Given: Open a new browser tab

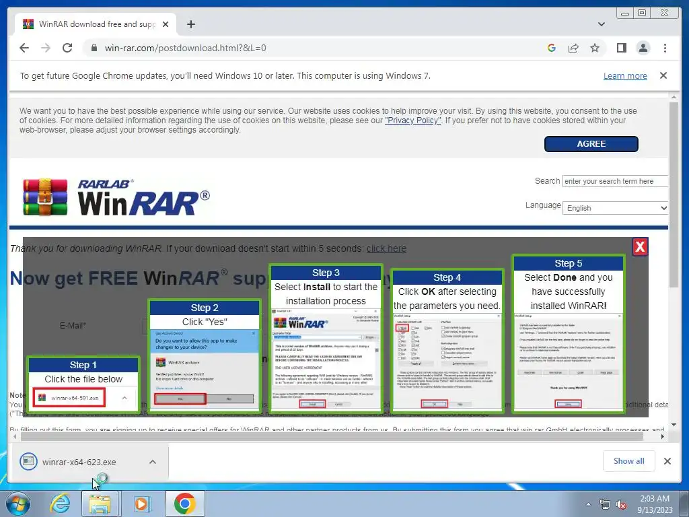Looking at the screenshot, I should click(x=190, y=24).
